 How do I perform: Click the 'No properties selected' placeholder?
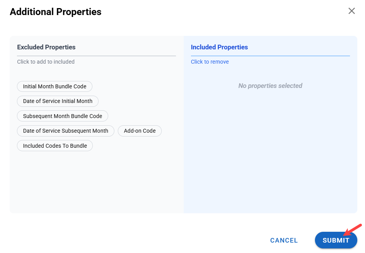[x=270, y=86]
